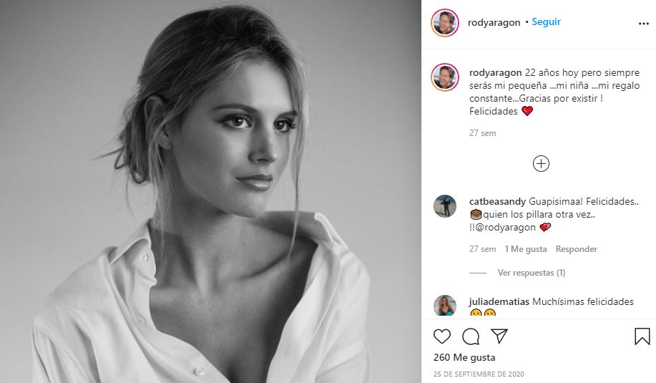Click Responder under catbeasandy's comment
656x383 pixels.
click(x=576, y=249)
